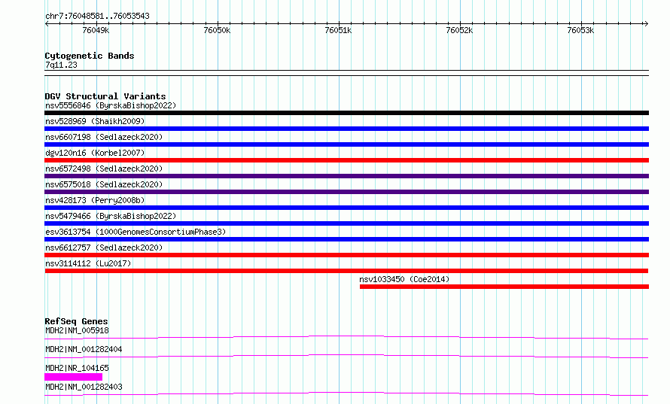The image size is (670, 404).
Task: Click the 7q11.23 cytoband label
Action: pyautogui.click(x=61, y=65)
